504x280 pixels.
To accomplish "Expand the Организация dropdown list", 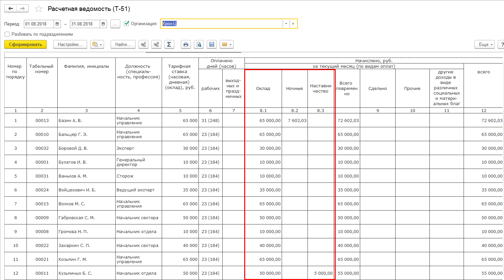I will click(x=286, y=24).
